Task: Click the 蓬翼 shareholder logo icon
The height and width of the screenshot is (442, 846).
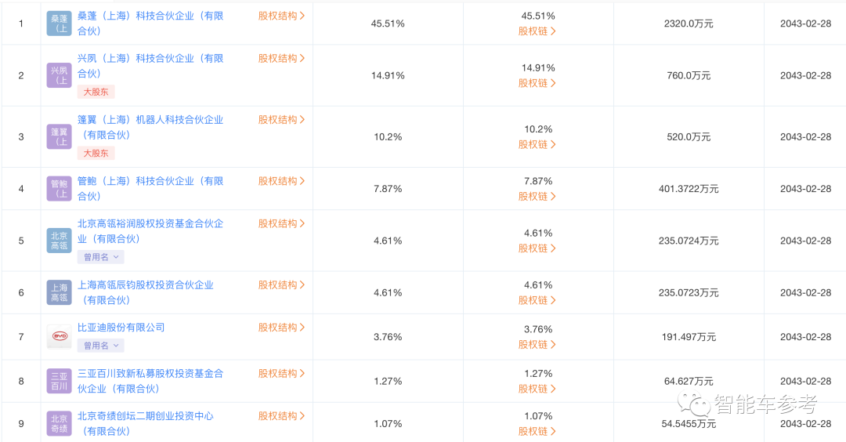Action: coord(60,136)
